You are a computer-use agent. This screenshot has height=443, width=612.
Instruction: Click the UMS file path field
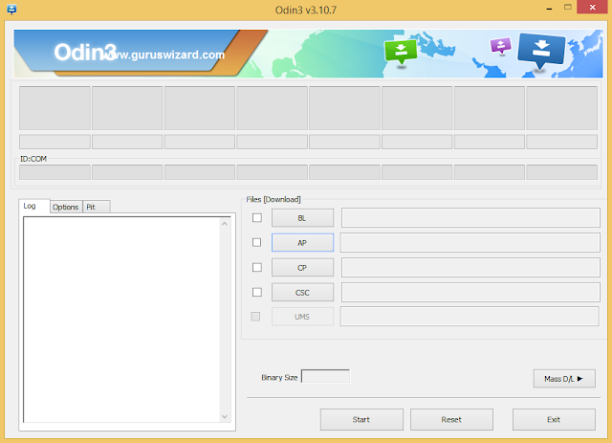coord(470,316)
